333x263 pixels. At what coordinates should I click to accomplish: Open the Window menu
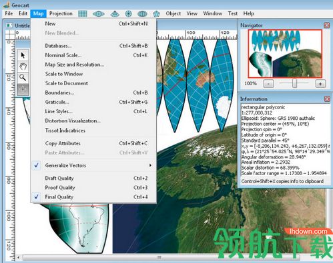click(212, 13)
